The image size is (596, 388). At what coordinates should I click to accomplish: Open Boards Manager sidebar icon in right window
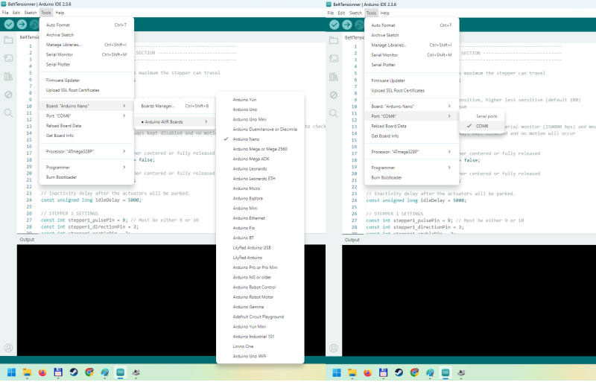[334, 59]
